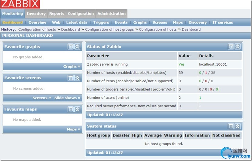Viewport: 252px width, 161px height.
Task: Open the Overview submenu item
Action: click(x=37, y=22)
